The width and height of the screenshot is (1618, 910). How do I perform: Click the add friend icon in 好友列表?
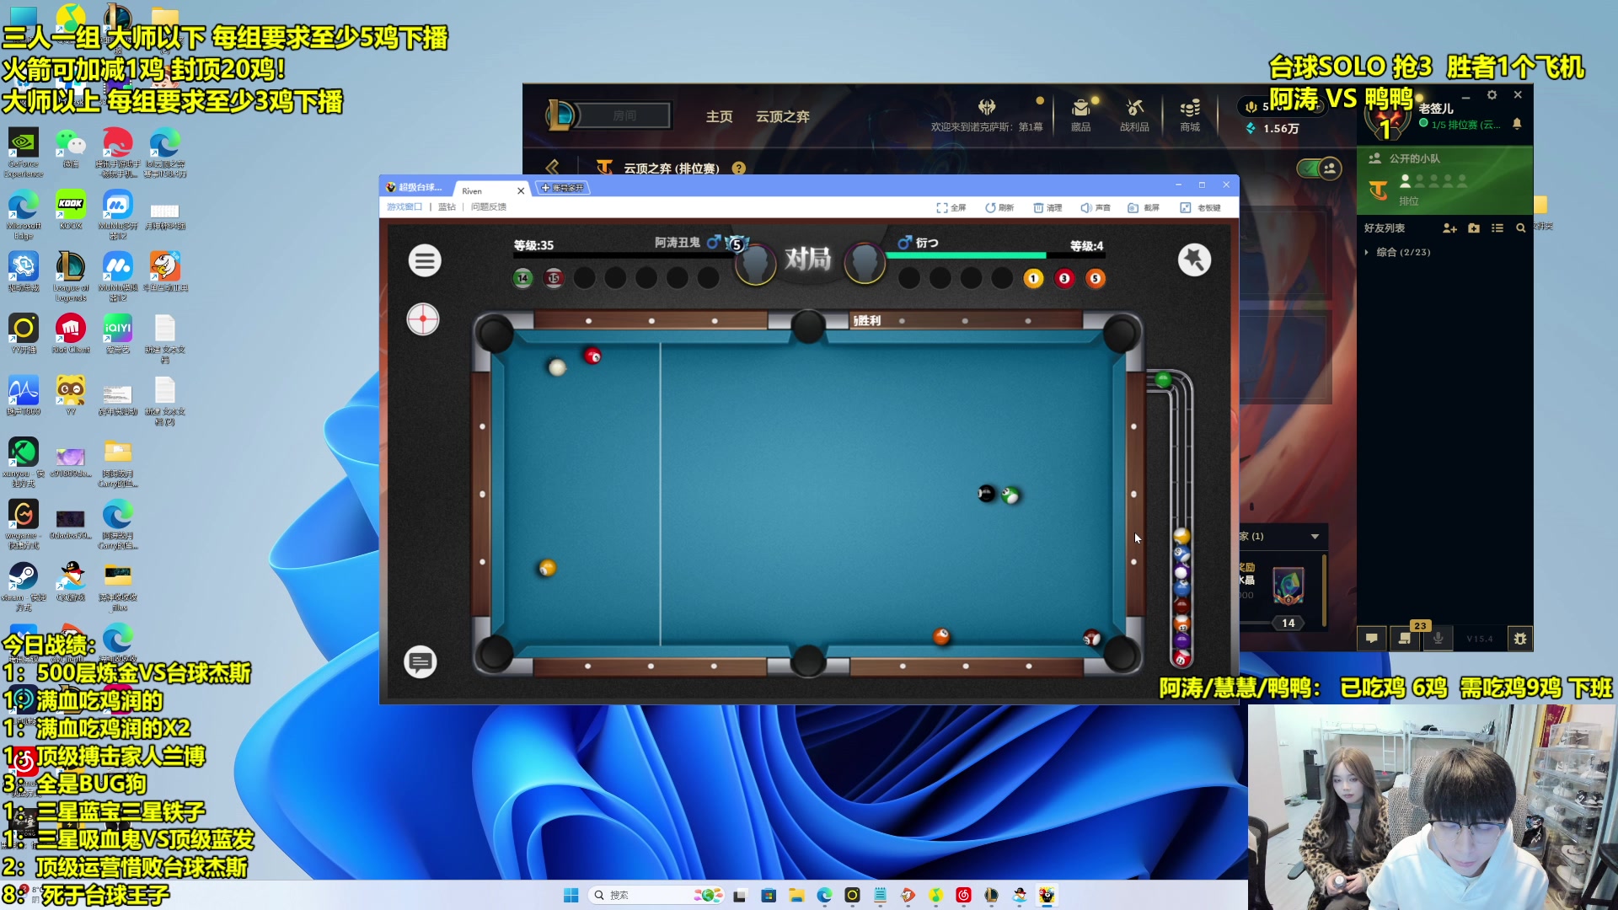[x=1449, y=228]
